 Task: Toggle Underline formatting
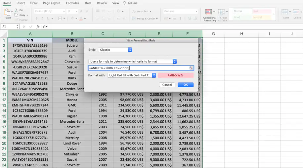(48, 19)
